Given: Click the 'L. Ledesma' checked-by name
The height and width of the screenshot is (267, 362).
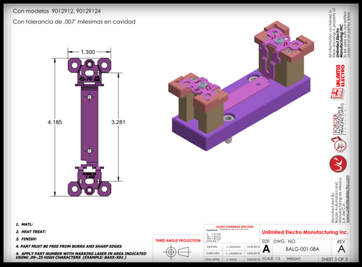Looking at the screenshot, I should tap(234, 253).
